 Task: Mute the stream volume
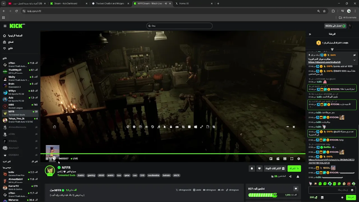click(54, 159)
